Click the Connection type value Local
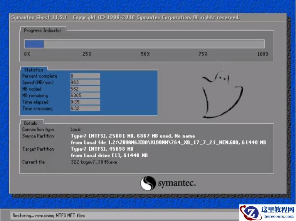 [x=76, y=129]
